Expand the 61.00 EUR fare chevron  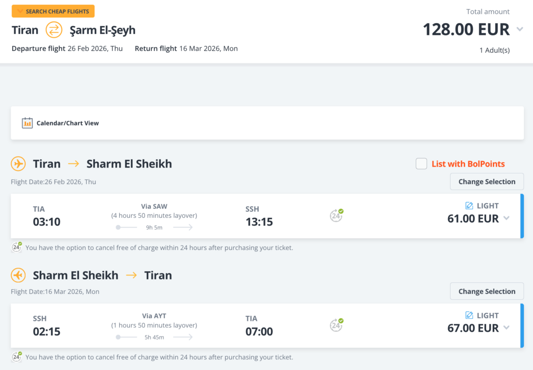(x=506, y=218)
